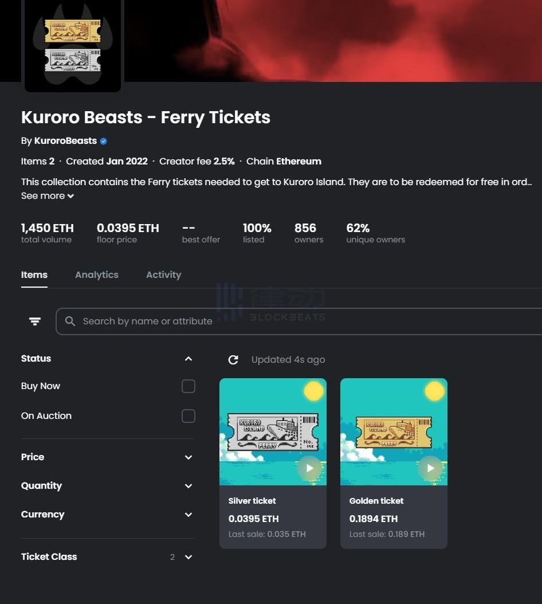Image resolution: width=542 pixels, height=604 pixels.
Task: Click See more to expand description
Action: tap(48, 195)
